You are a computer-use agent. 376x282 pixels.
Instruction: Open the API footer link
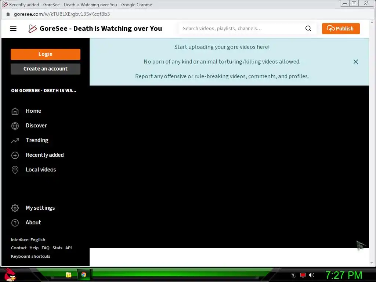(69, 248)
